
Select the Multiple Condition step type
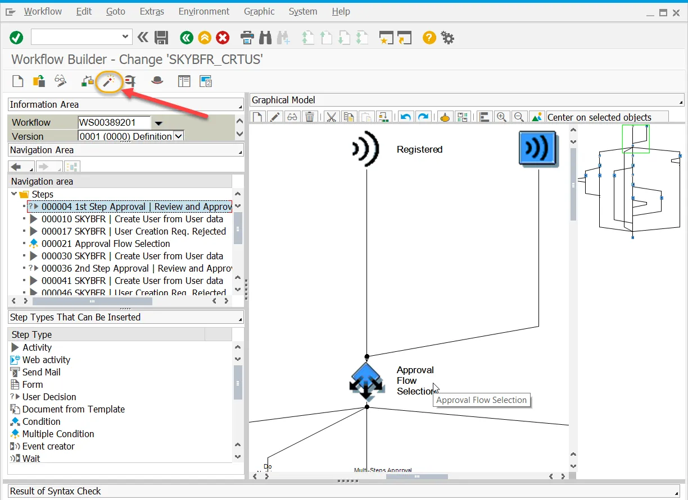(x=58, y=434)
